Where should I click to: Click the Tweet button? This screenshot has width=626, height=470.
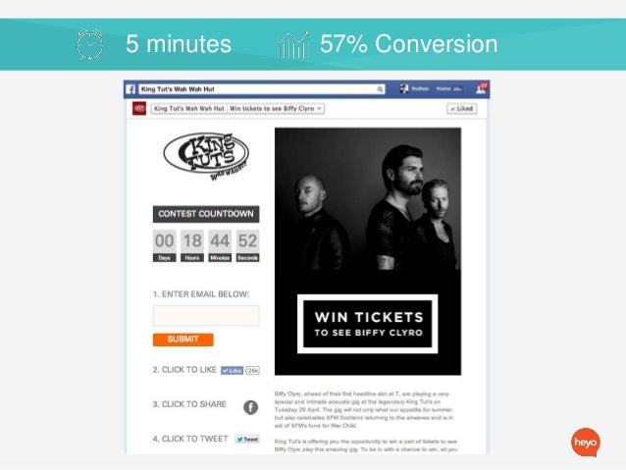[x=247, y=440]
